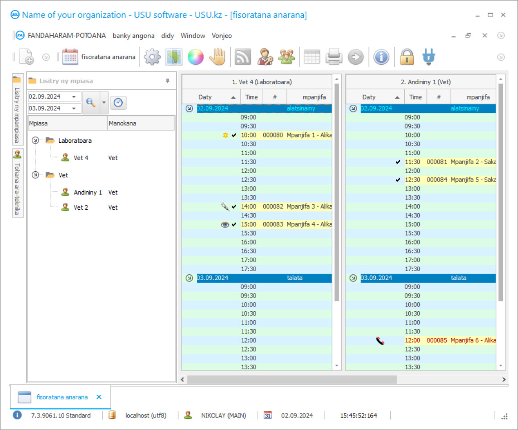Open the FANDAHARAM-POTOANA menu

66,35
